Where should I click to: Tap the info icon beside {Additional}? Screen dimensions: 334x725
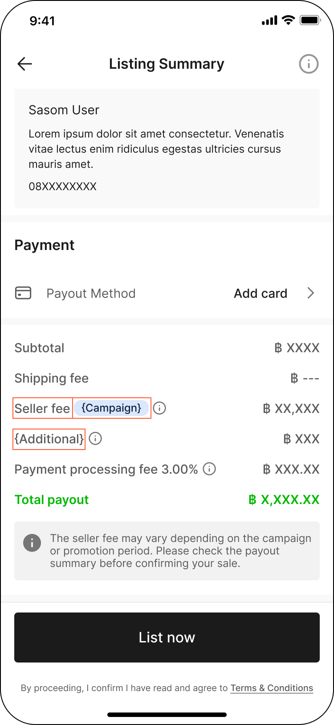coord(95,438)
